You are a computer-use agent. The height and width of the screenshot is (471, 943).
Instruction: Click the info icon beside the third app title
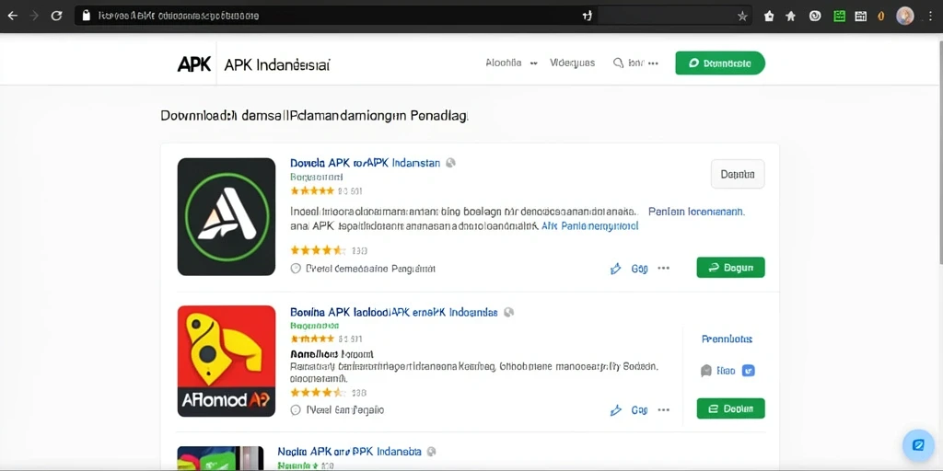pos(431,451)
